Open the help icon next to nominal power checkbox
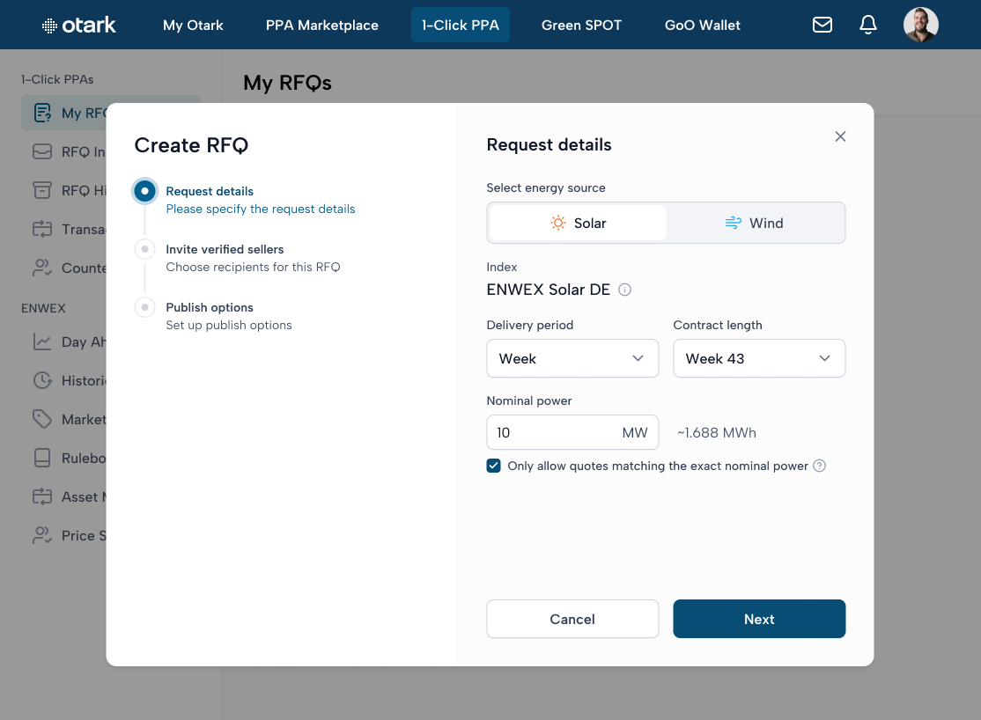 (x=820, y=466)
